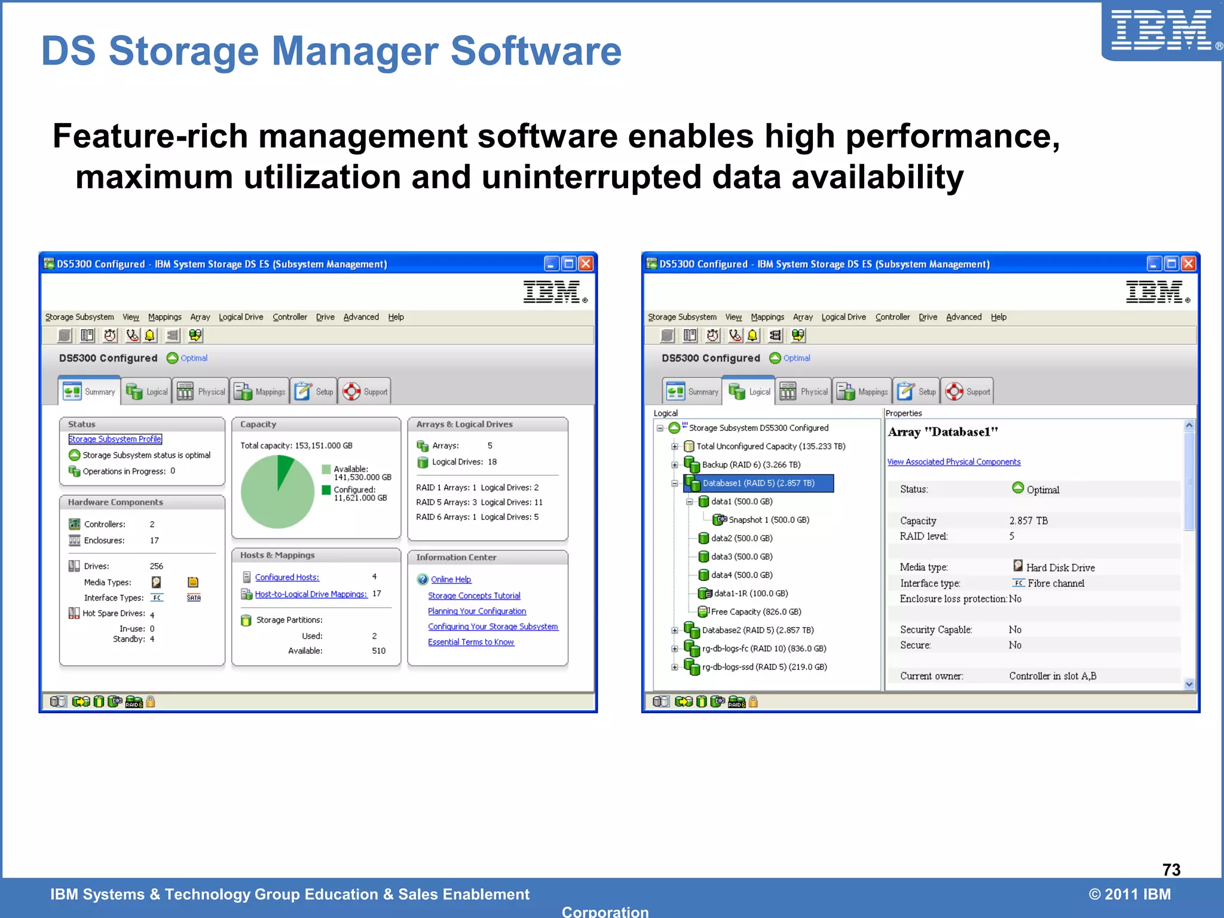Open the Logical tab in the Summary window
The image size is (1224, 918).
pos(146,391)
